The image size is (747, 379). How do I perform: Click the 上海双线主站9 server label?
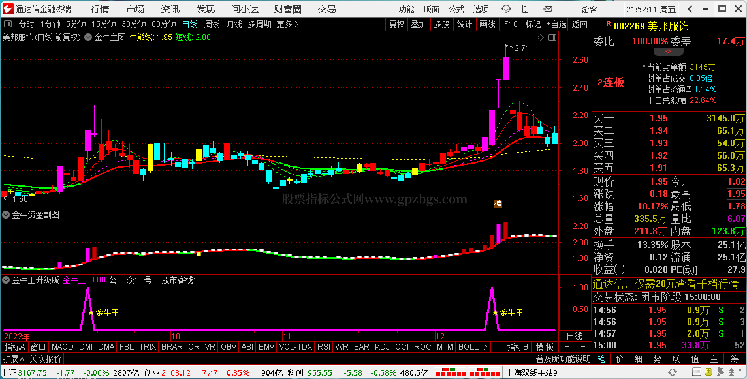(x=532, y=372)
